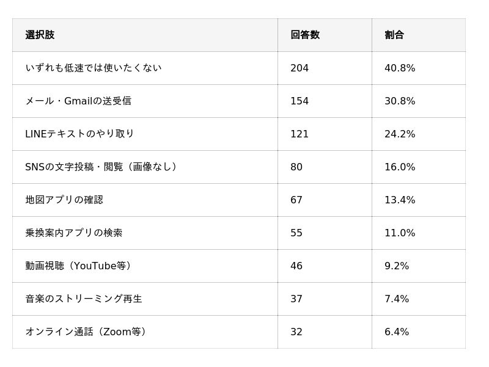Click the 乗換案内アプリの検索 cell
This screenshot has height=367, width=489.
point(74,233)
